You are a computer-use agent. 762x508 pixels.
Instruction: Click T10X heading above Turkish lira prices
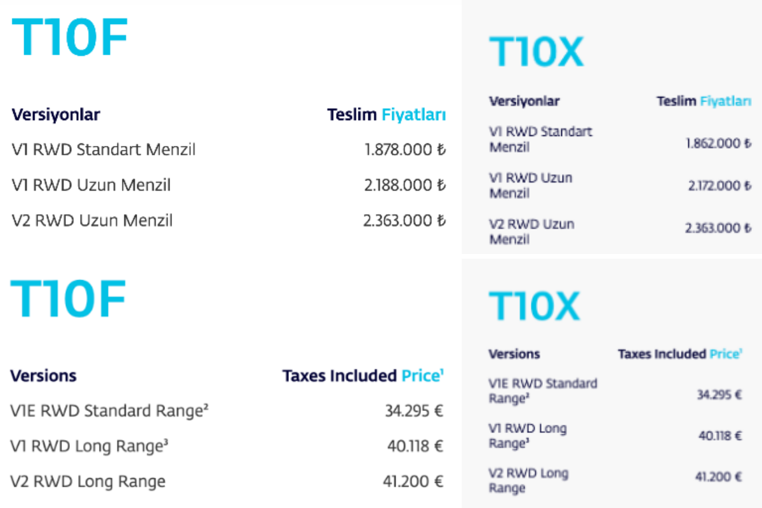[x=536, y=52]
